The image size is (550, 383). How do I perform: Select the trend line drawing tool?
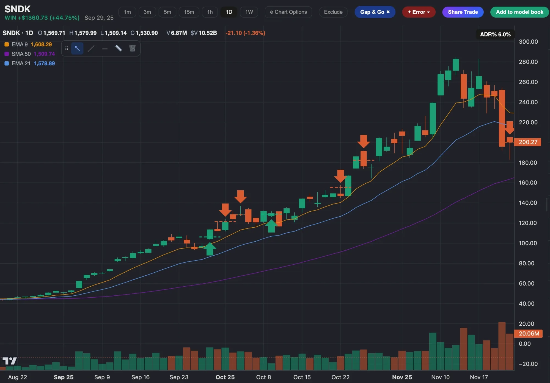(91, 49)
